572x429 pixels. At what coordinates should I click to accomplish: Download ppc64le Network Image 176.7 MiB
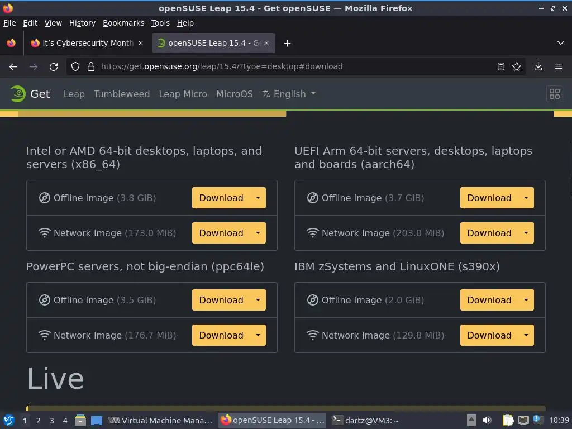coord(221,335)
